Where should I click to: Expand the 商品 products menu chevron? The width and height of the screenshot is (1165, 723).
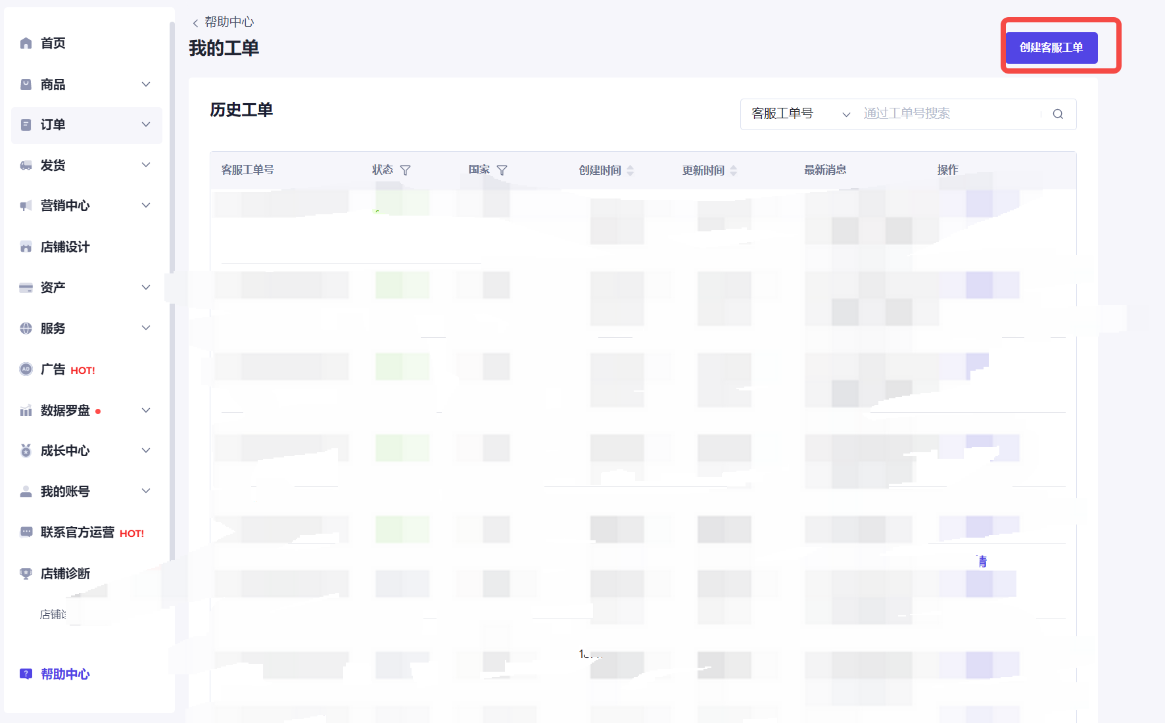point(146,84)
